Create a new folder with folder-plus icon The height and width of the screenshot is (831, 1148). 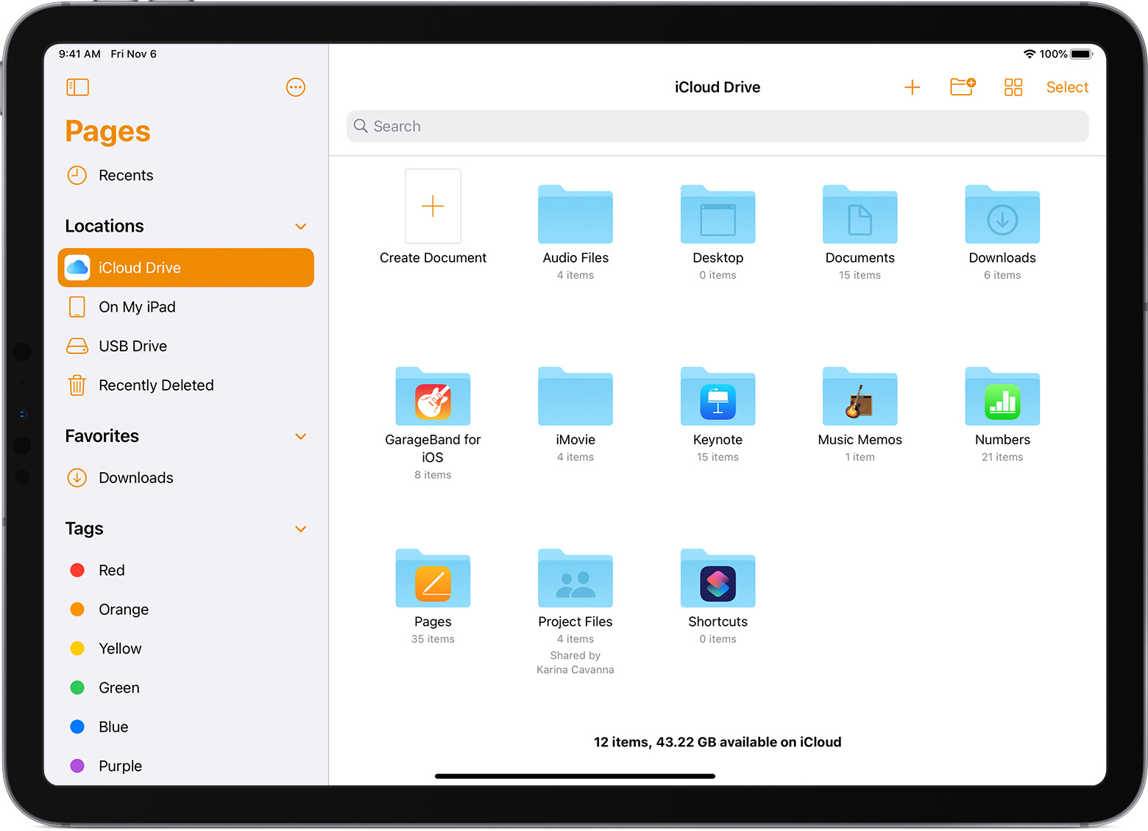click(x=963, y=87)
